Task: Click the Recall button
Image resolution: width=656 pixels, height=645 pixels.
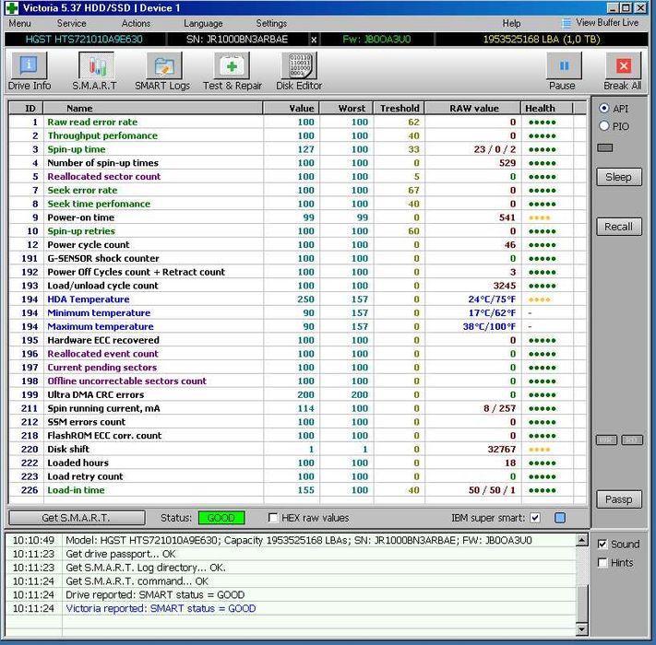Action: [619, 227]
